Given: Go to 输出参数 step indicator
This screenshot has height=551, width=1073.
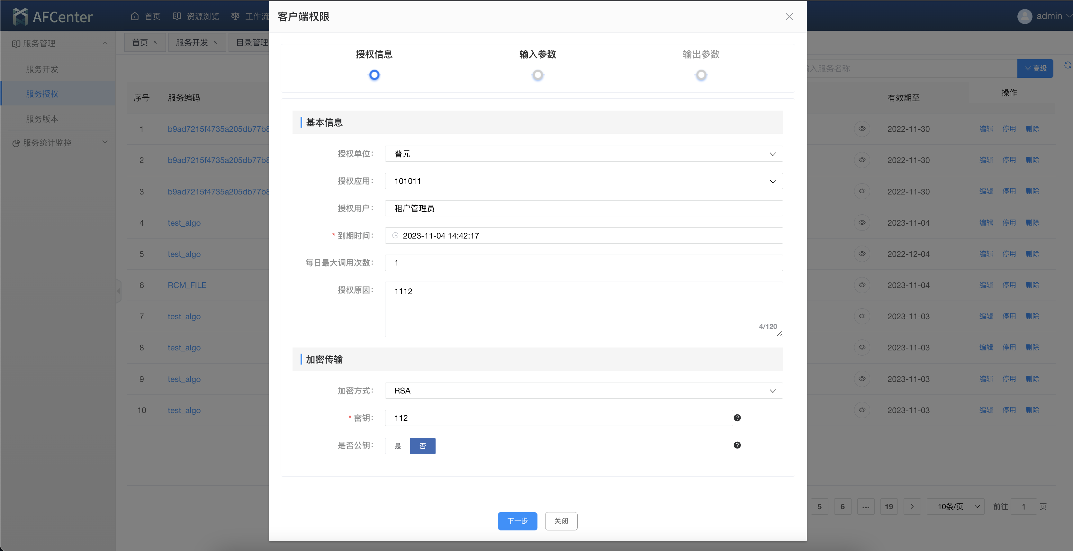Looking at the screenshot, I should pyautogui.click(x=701, y=75).
